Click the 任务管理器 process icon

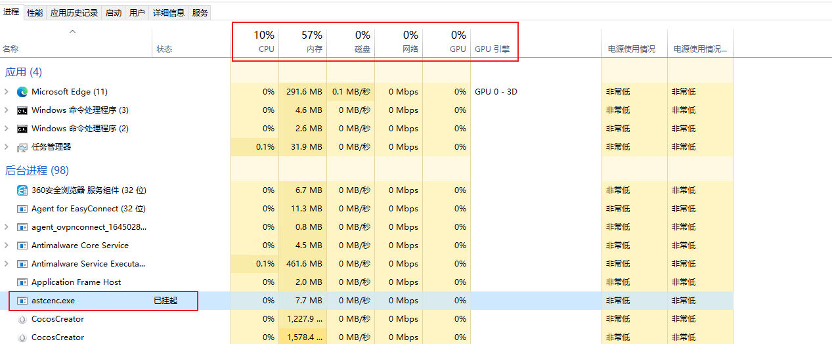click(22, 147)
